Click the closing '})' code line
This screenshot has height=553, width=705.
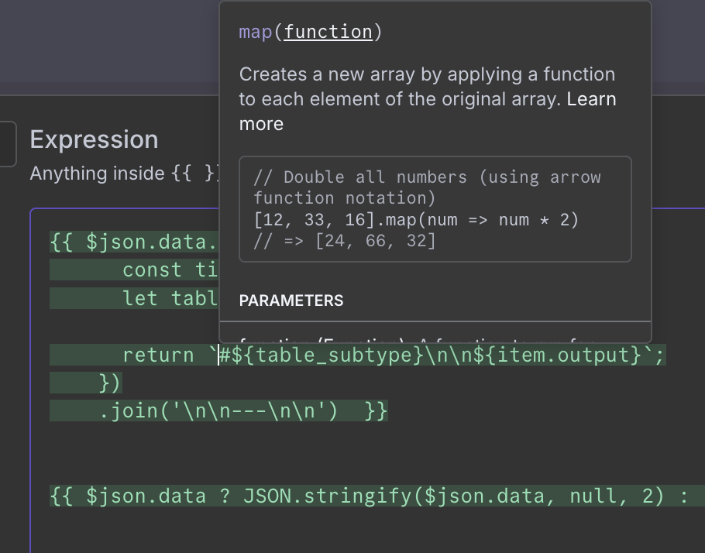click(110, 383)
